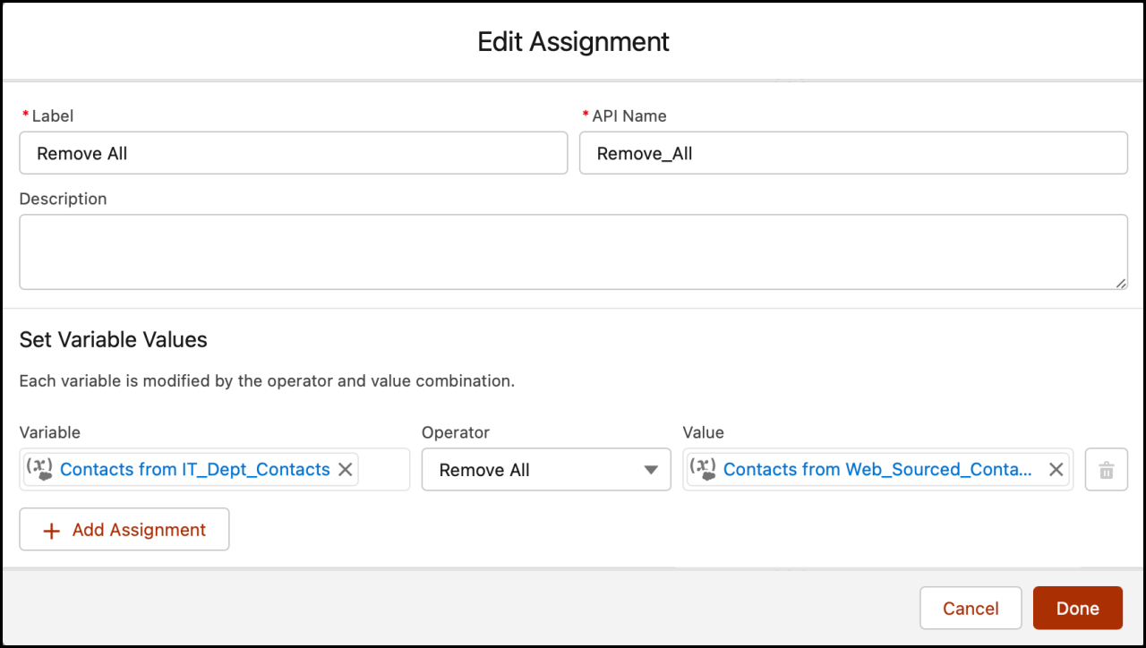The height and width of the screenshot is (648, 1146).
Task: Click the Set Variable Values heading
Action: [113, 340]
